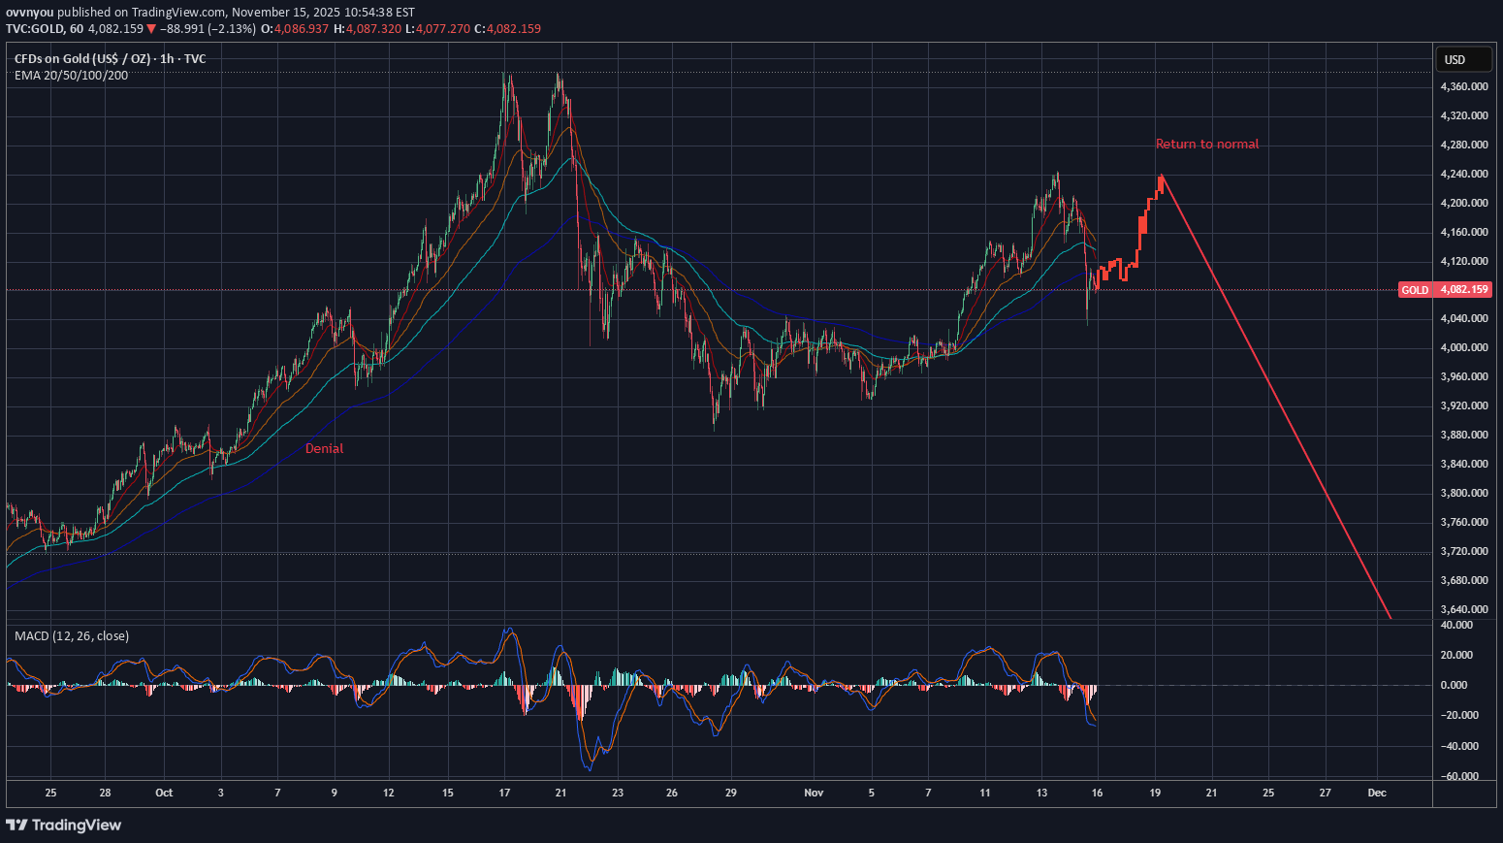Select the "Return to normal" text annotation
Viewport: 1503px width, 843px height.
[x=1206, y=145]
